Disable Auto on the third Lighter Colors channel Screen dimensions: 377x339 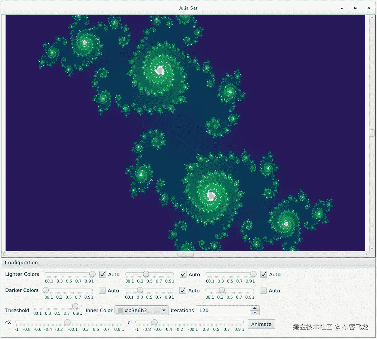(264, 275)
